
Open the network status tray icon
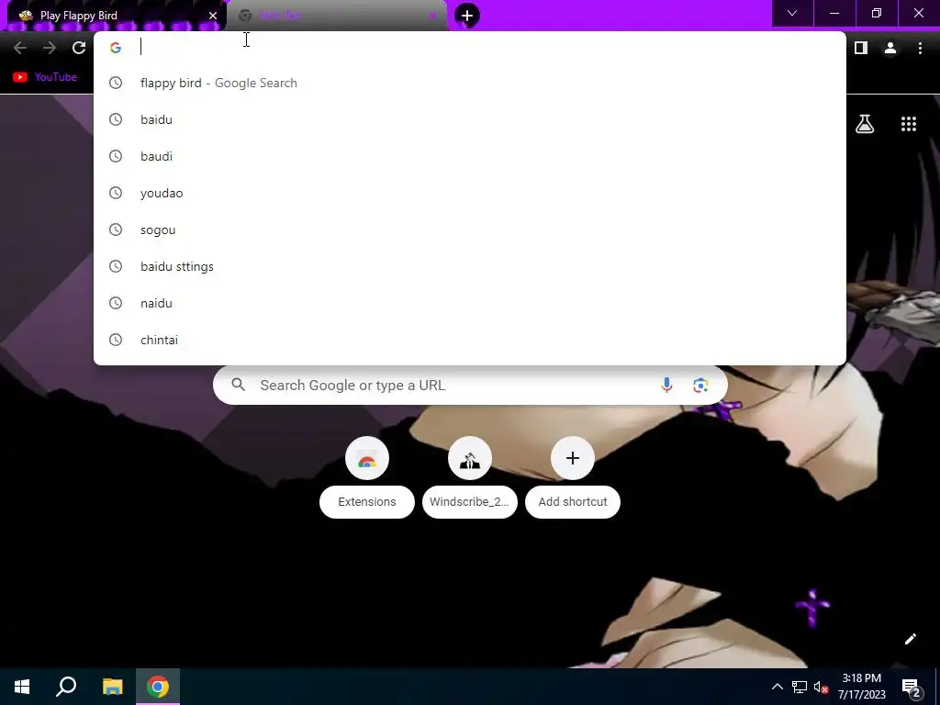click(800, 687)
